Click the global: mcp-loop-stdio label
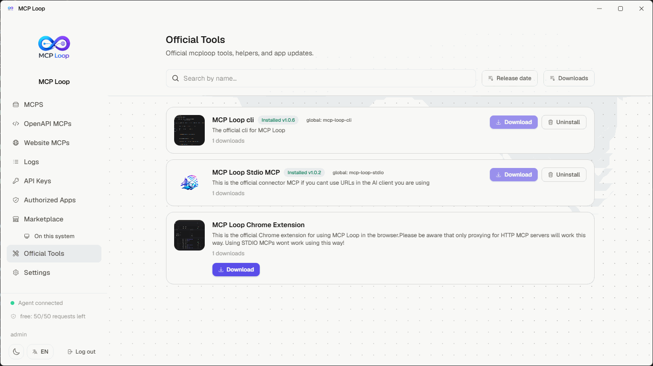This screenshot has height=366, width=653. [358, 173]
